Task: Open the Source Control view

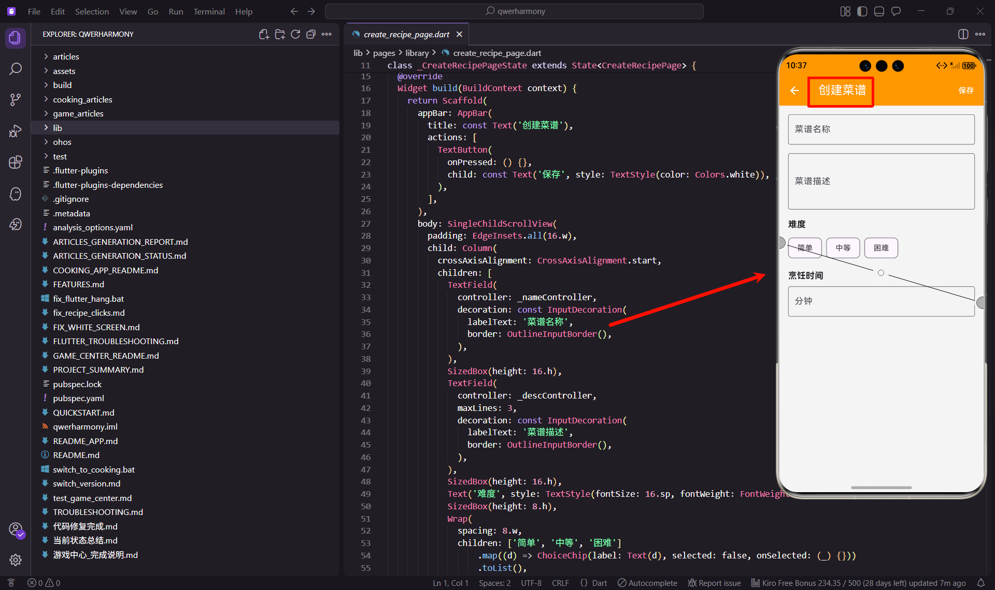Action: (x=16, y=99)
